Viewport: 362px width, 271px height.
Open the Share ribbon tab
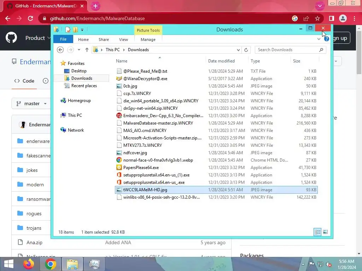pyautogui.click(x=104, y=40)
